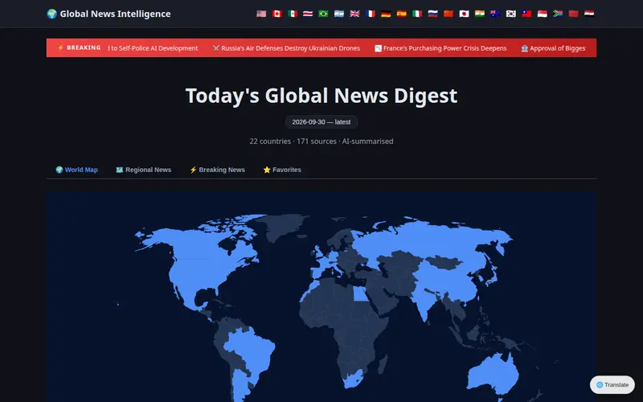Select the Egypt flag icon
Image resolution: width=643 pixels, height=402 pixels.
tap(589, 14)
